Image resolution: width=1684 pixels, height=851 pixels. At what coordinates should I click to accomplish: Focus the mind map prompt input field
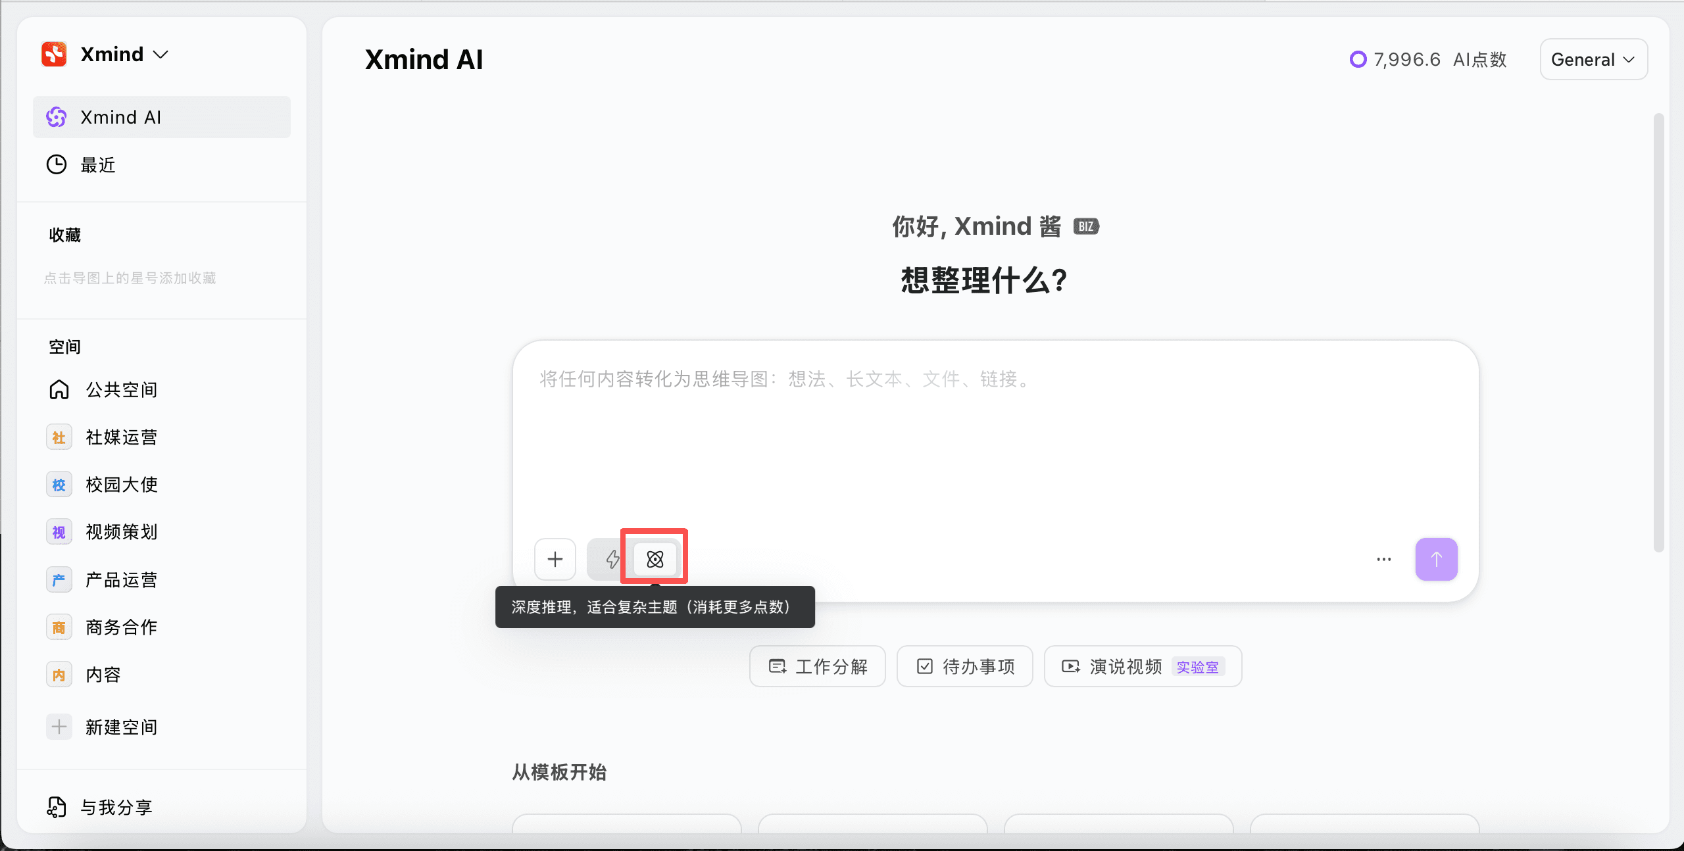coord(995,434)
